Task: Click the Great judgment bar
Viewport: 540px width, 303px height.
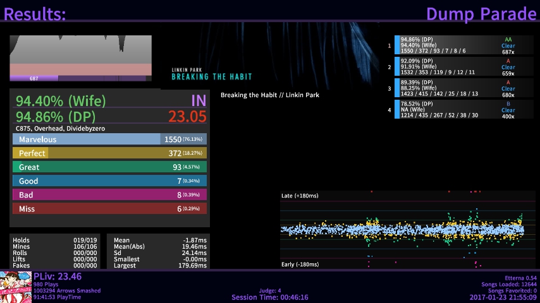Action: pos(109,167)
